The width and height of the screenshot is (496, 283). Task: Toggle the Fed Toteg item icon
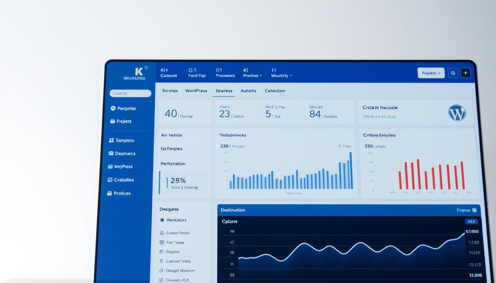tap(162, 242)
